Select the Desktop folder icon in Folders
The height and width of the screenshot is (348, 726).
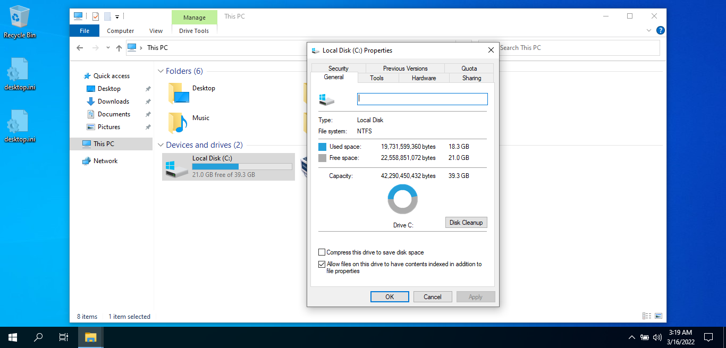[178, 93]
